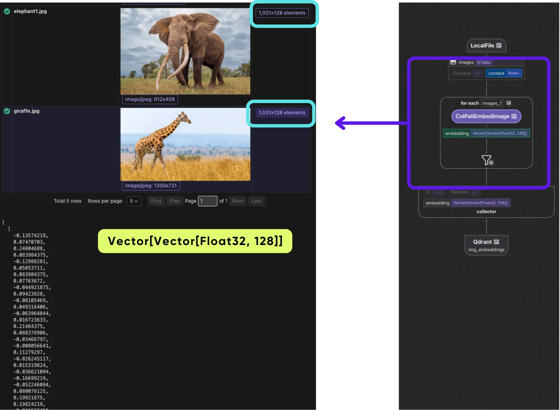Click the value 0.24804688 in the vector list
The width and height of the screenshot is (560, 410).
click(x=29, y=249)
